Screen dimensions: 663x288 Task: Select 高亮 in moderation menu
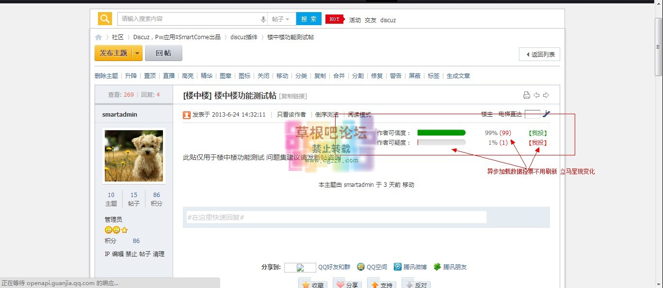click(x=188, y=76)
